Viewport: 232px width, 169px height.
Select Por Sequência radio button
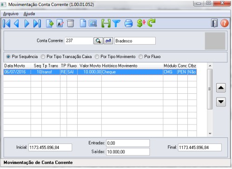(8, 57)
